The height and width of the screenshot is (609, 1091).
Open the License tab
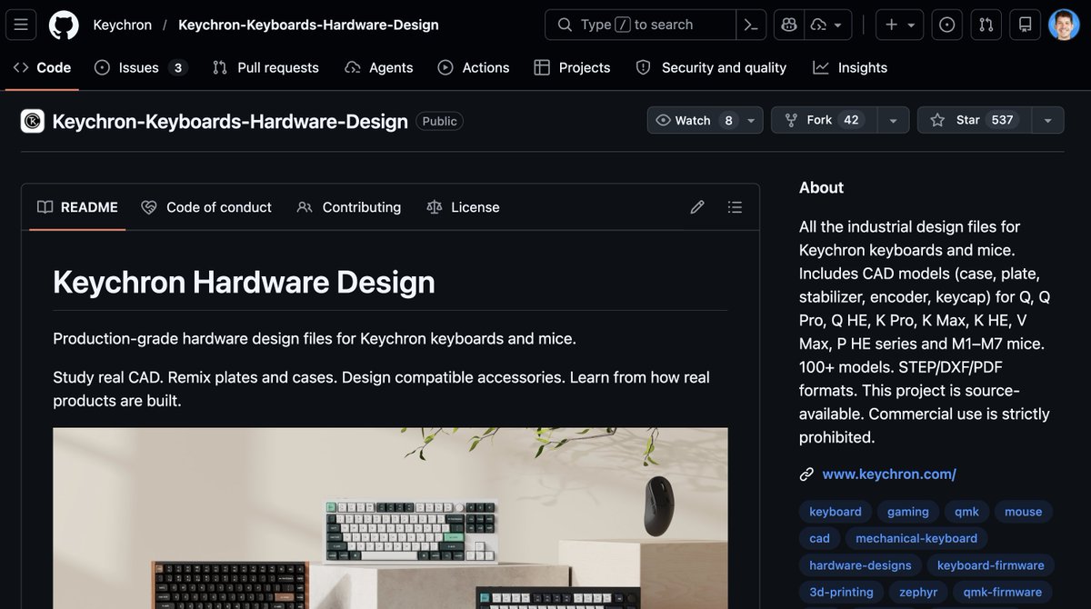coord(464,207)
